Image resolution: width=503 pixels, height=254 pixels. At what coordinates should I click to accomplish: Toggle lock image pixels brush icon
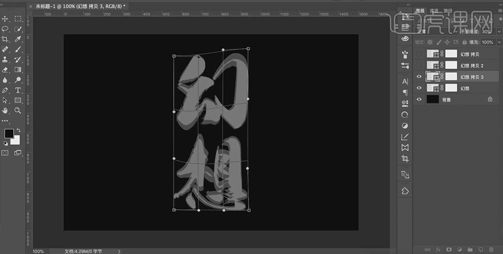(438, 42)
